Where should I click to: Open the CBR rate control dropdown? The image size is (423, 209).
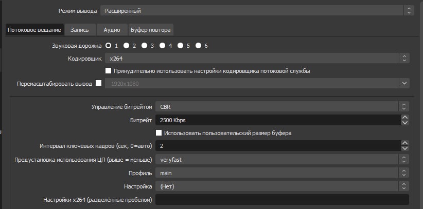pyautogui.click(x=282, y=107)
